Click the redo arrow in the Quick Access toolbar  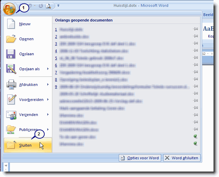41,6
